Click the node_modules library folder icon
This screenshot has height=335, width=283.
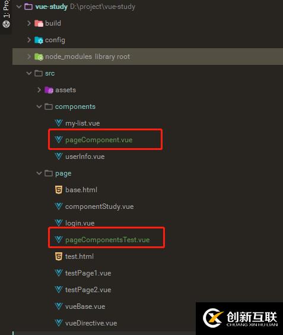[x=39, y=57]
